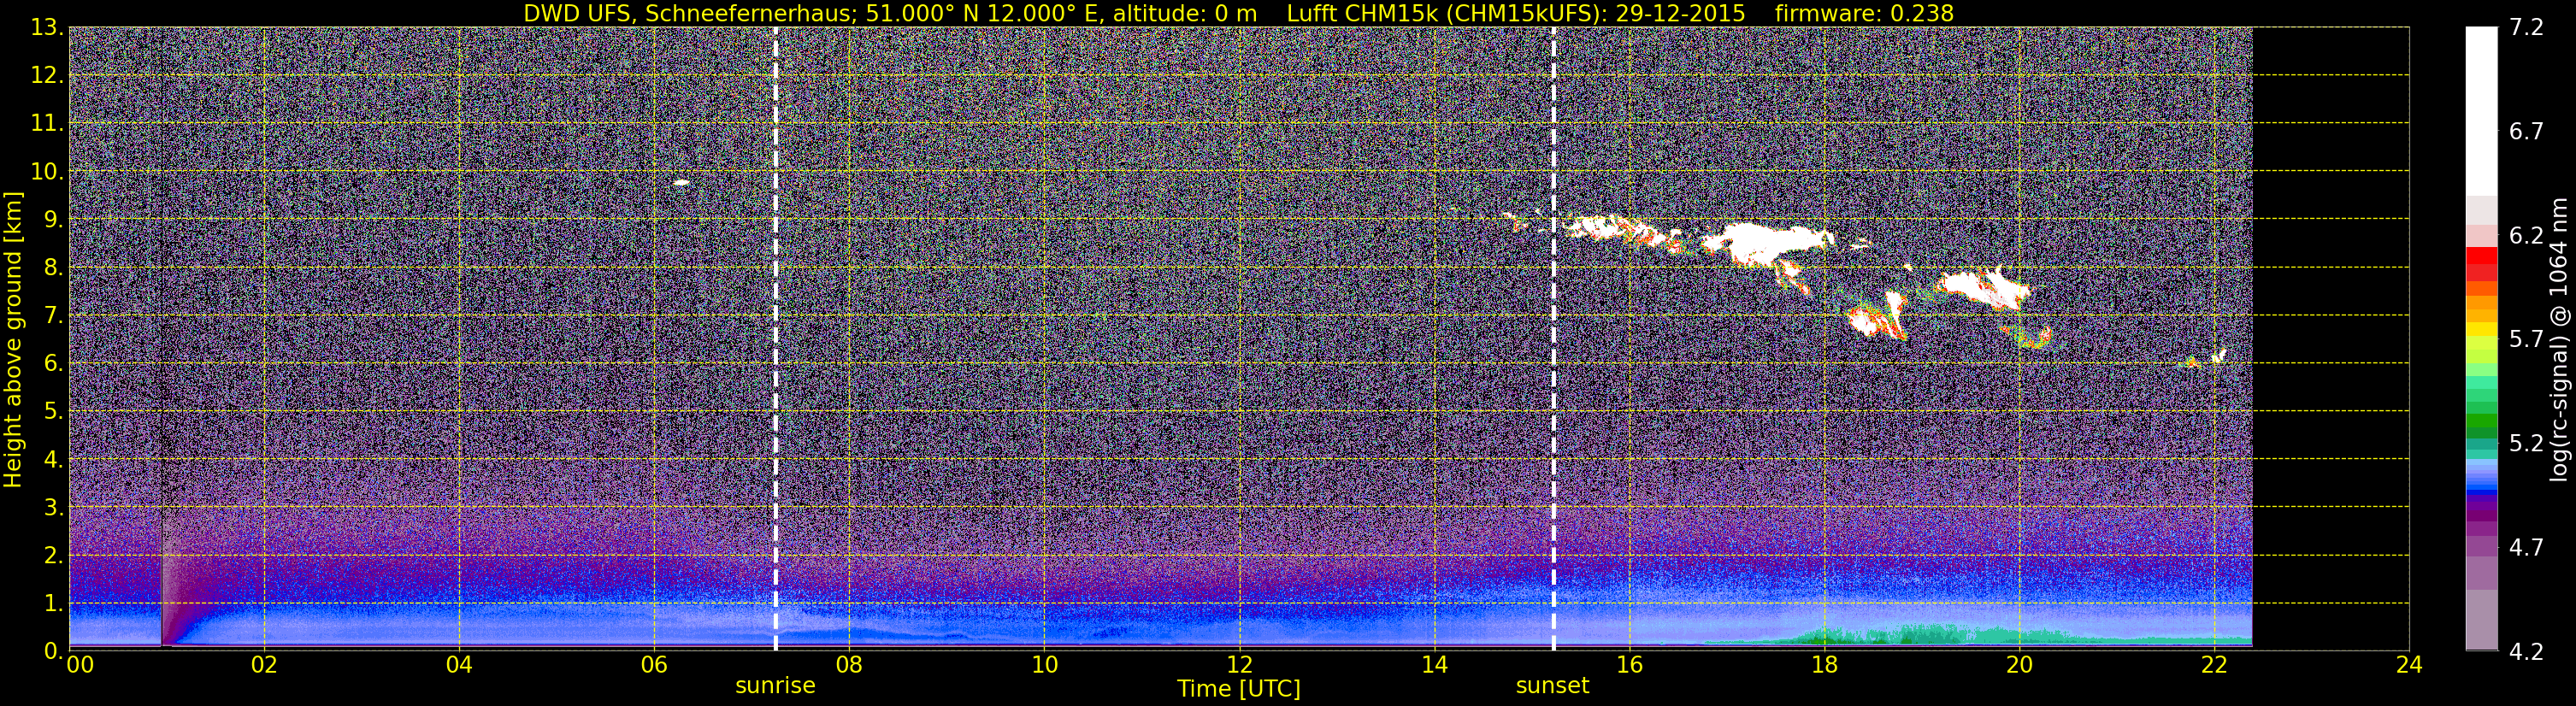Click the y-axis tick label 8
Screen dimensions: 2576x706
[x=55, y=268]
